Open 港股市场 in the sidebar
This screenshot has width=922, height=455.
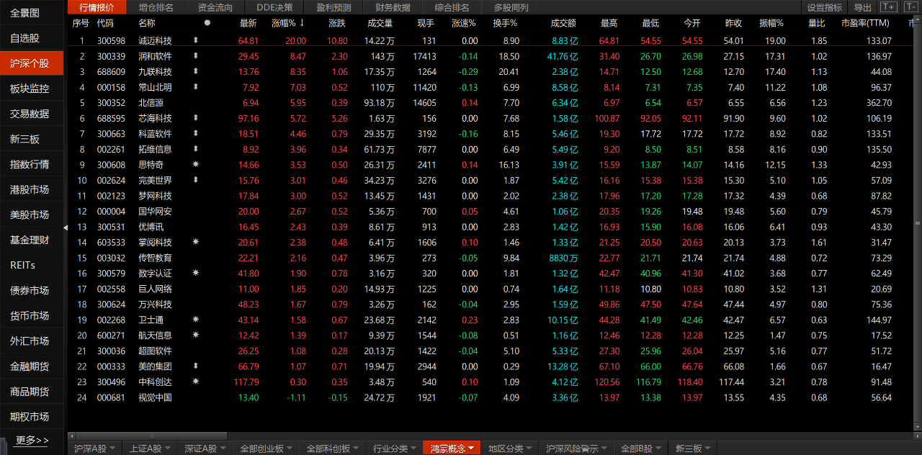32,189
